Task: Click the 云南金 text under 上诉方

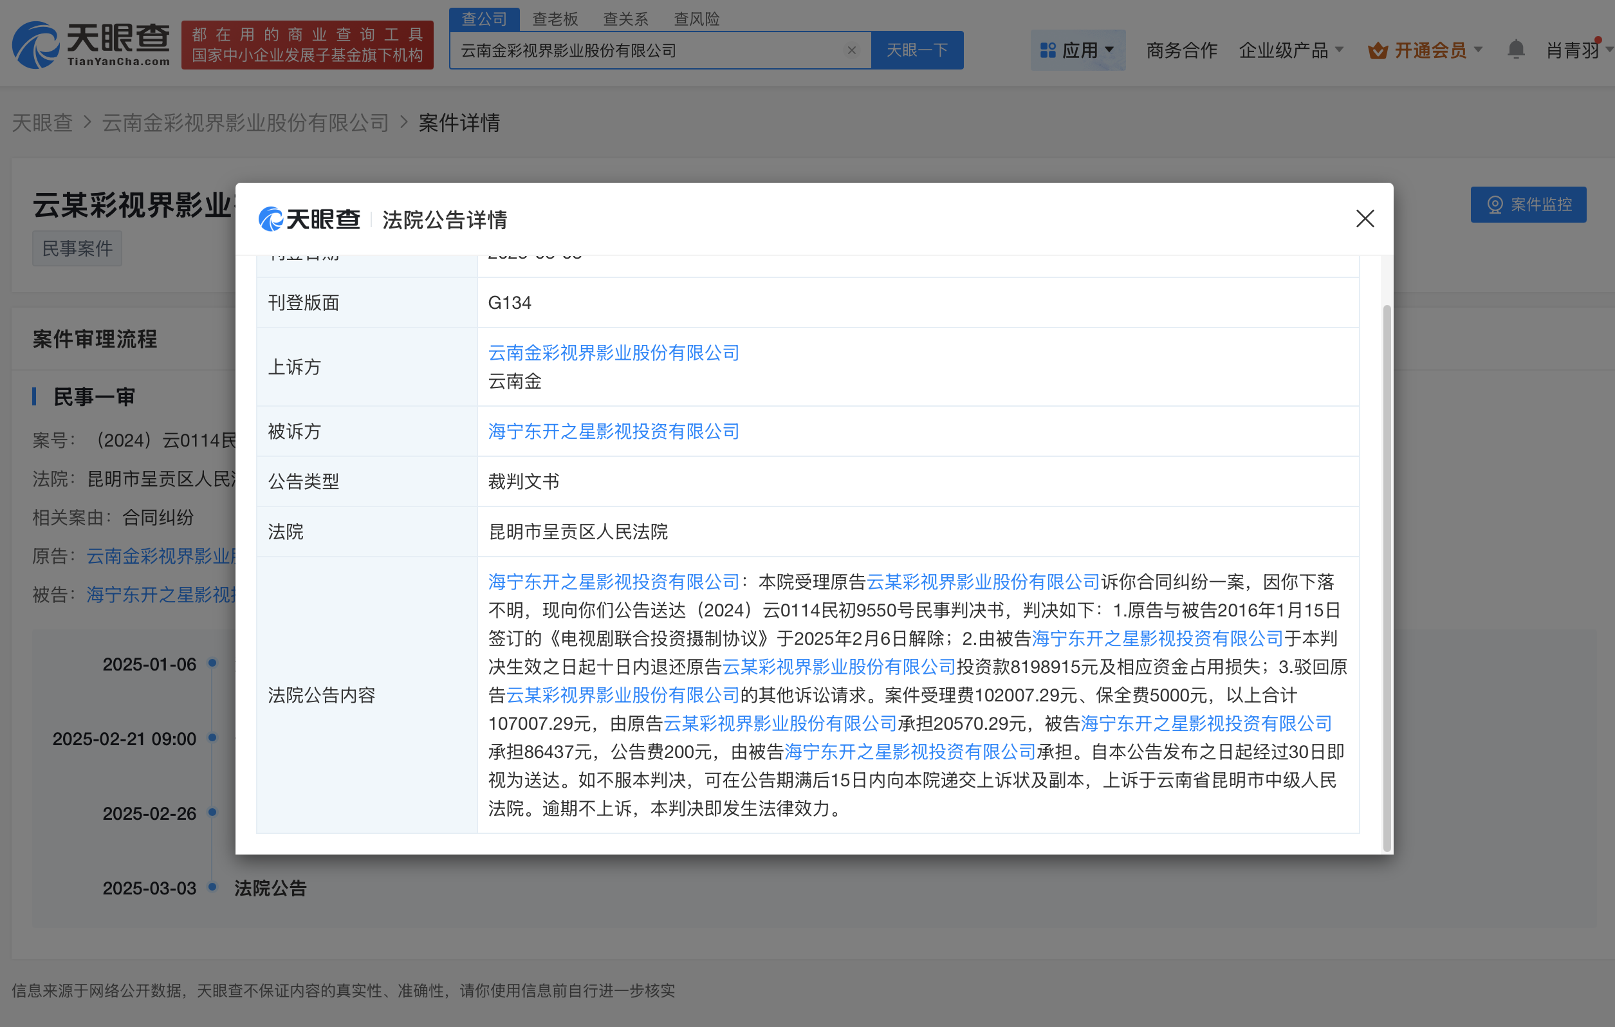Action: pos(515,382)
